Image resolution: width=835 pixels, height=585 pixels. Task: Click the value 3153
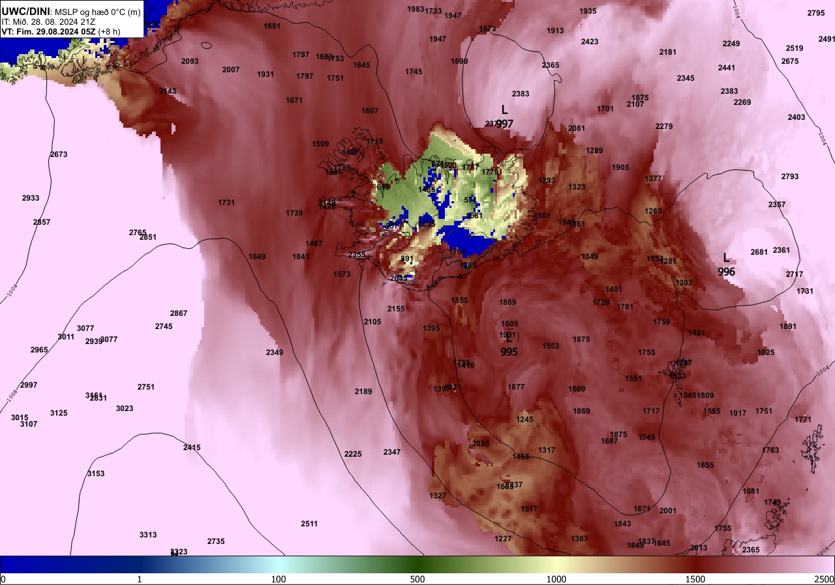96,474
